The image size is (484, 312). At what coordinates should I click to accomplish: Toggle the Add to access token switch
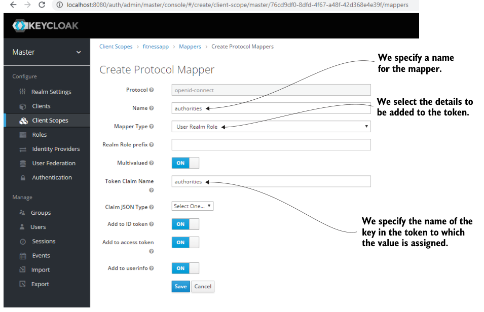pyautogui.click(x=185, y=242)
